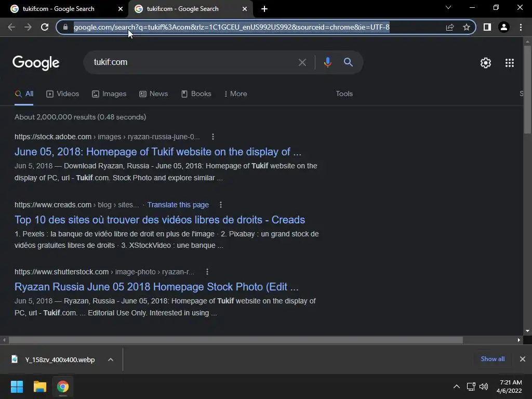Click the browser Back arrow

[11, 27]
